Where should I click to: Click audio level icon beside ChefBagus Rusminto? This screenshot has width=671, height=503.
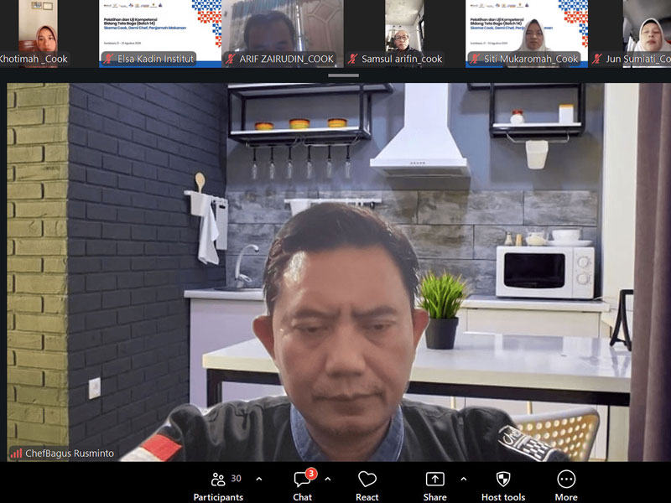click(x=16, y=454)
